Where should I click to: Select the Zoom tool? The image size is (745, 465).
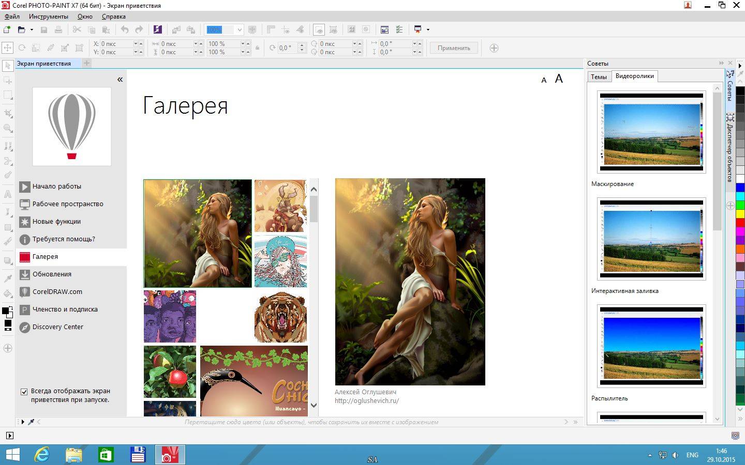pyautogui.click(x=7, y=129)
